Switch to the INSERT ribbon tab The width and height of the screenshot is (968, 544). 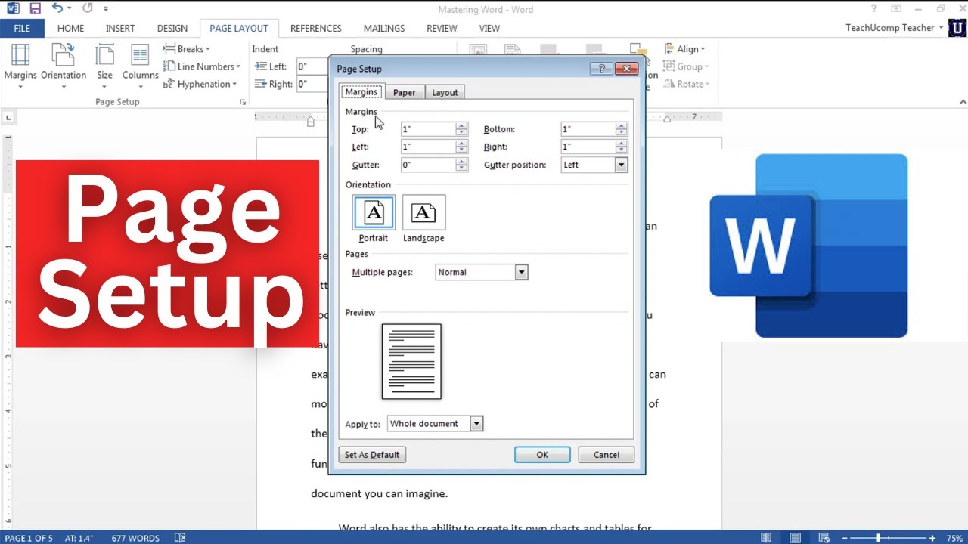click(x=120, y=29)
